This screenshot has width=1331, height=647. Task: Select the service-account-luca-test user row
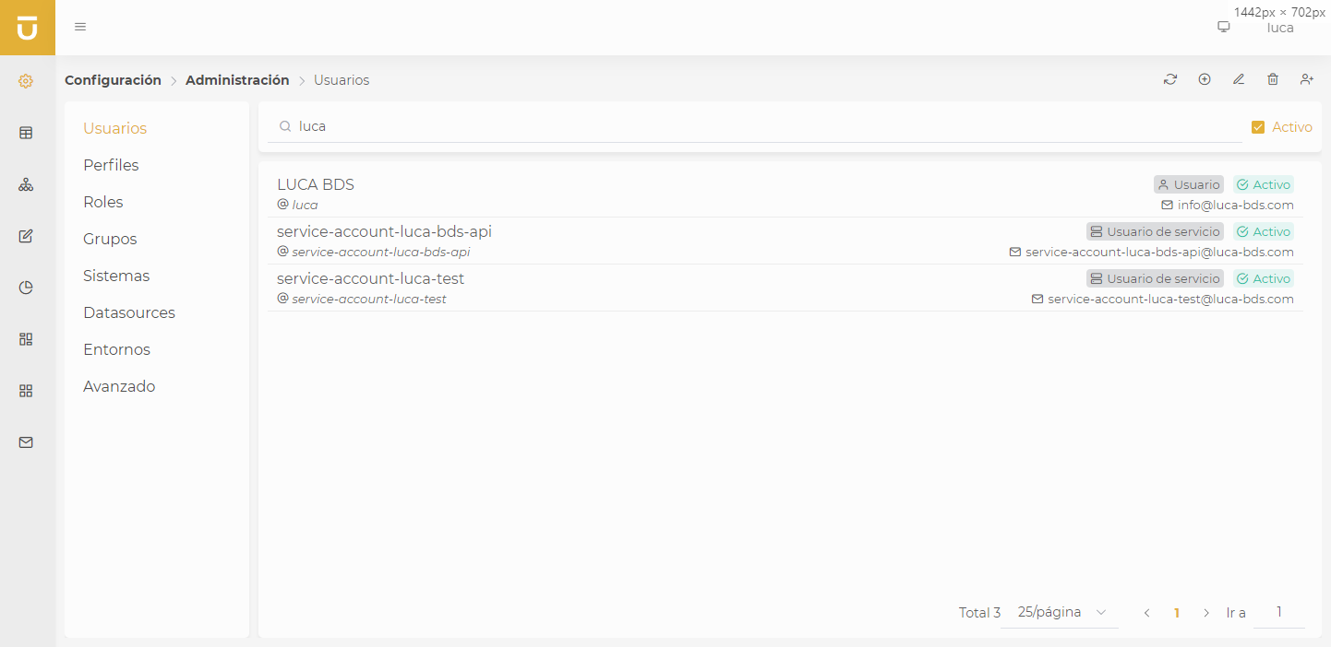(x=646, y=288)
